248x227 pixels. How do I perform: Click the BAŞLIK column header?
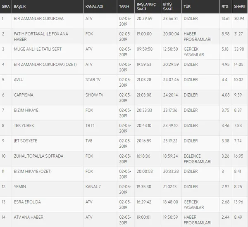(48, 7)
